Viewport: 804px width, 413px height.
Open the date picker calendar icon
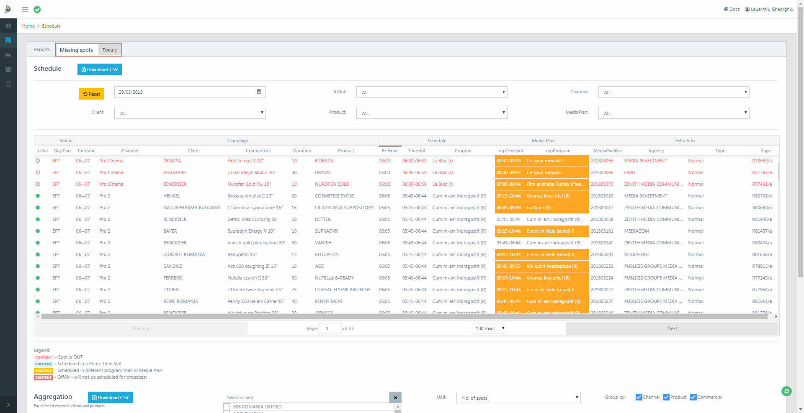coord(259,92)
